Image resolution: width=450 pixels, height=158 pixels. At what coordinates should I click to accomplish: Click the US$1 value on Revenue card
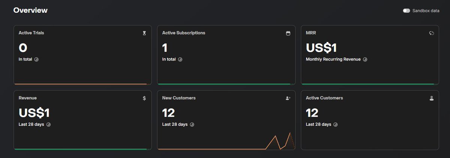click(34, 113)
